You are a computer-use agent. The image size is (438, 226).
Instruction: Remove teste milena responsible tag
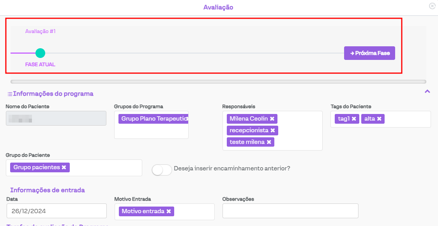pos(269,142)
